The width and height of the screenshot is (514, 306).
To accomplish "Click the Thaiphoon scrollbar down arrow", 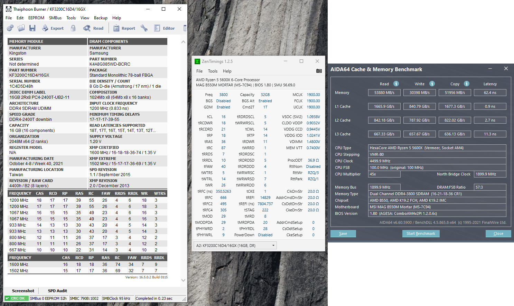I will pyautogui.click(x=183, y=280).
